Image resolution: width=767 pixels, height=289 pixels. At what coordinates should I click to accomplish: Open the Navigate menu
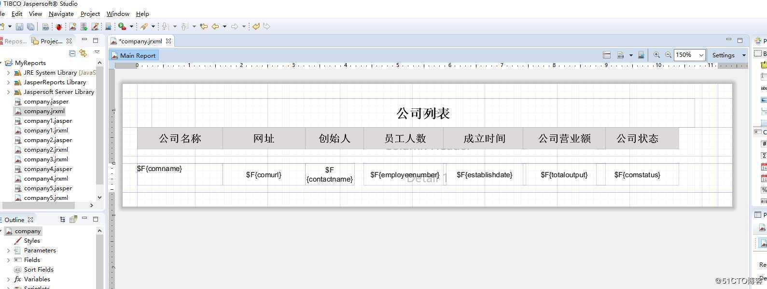pos(61,14)
